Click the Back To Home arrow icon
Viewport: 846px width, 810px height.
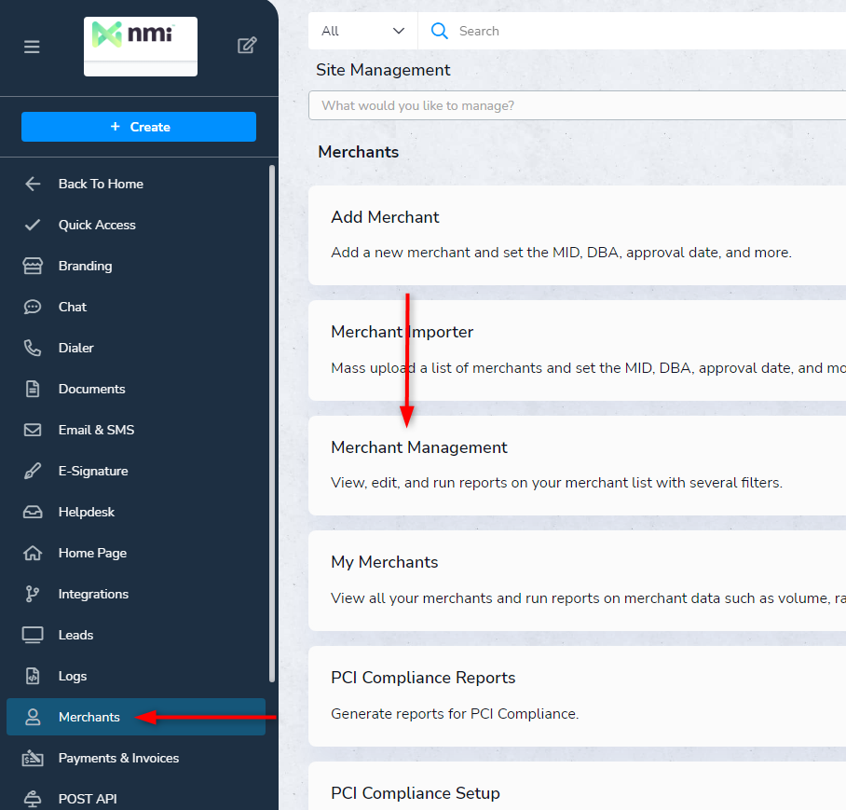pyautogui.click(x=33, y=184)
